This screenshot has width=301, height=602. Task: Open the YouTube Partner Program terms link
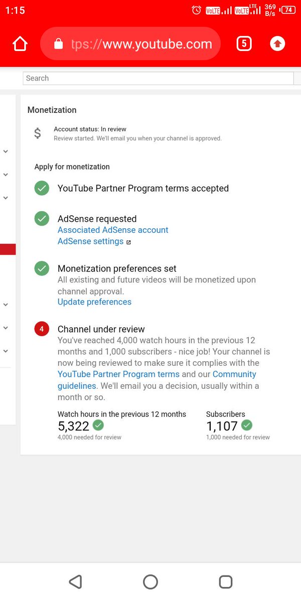point(118,374)
